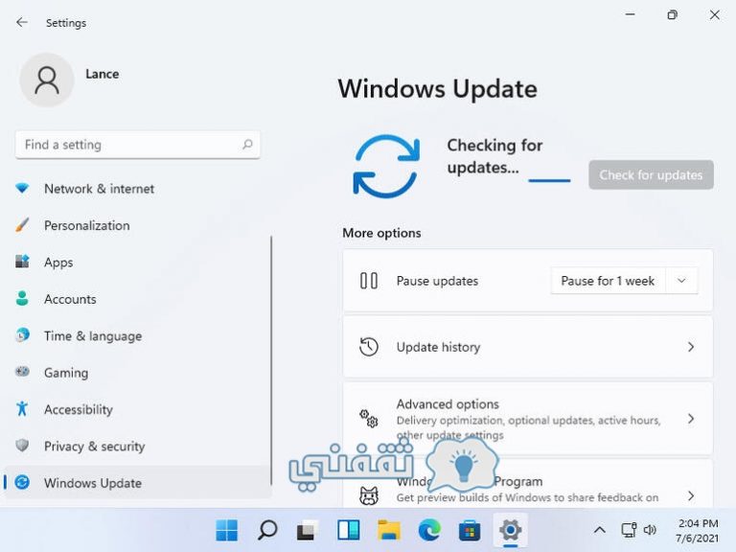Select Privacy & security in the sidebar

point(138,446)
